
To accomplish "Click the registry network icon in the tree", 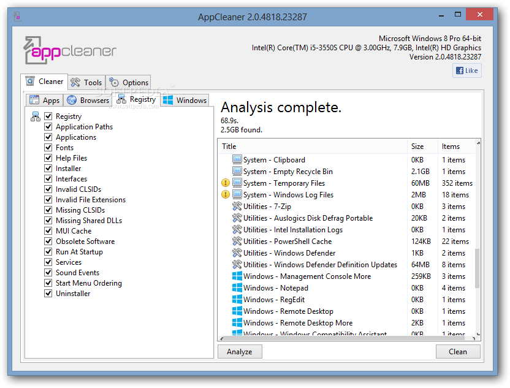I will pyautogui.click(x=35, y=116).
